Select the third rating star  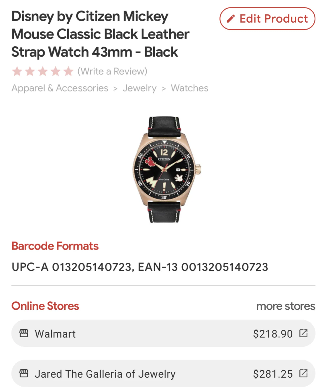43,71
